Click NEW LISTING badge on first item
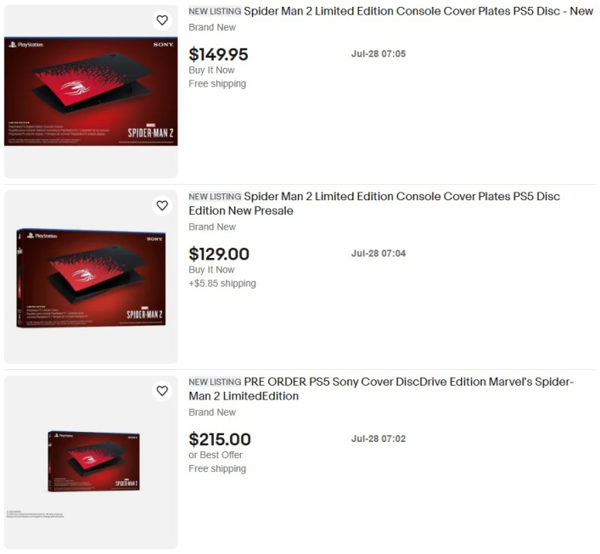The image size is (600, 554). [215, 12]
